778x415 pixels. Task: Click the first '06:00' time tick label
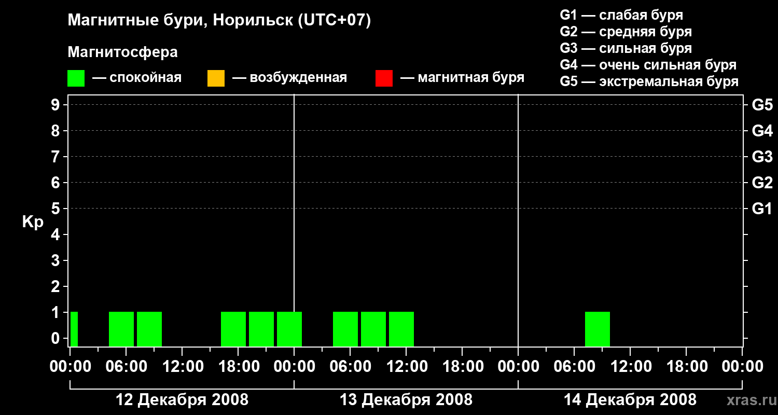[126, 366]
